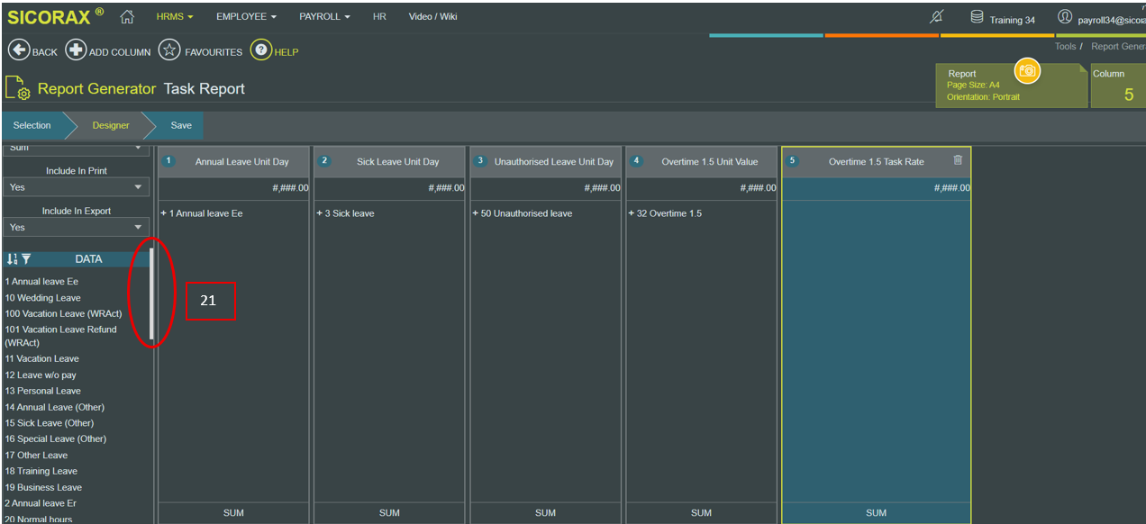Select '10 Wedding Leave' in the DATA list
The width and height of the screenshot is (1146, 524).
coord(43,298)
